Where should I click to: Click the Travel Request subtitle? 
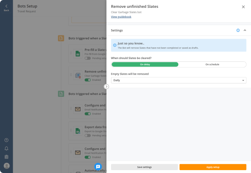(x=26, y=12)
